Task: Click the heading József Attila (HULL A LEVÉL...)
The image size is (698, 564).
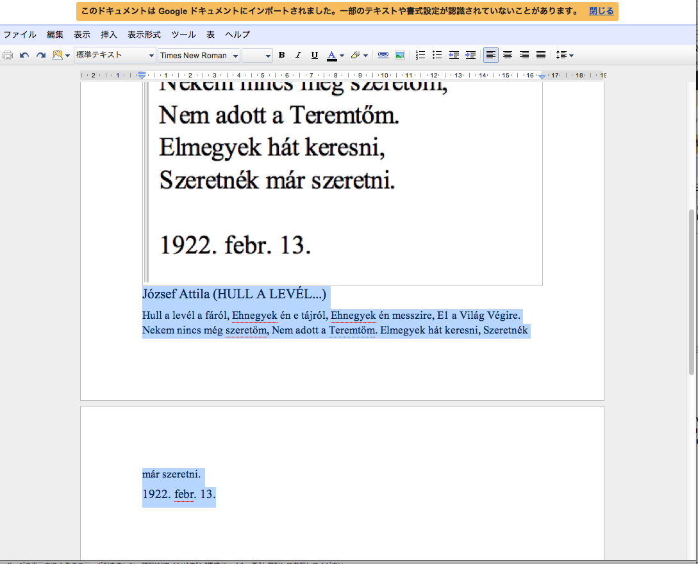Action: pos(234,294)
